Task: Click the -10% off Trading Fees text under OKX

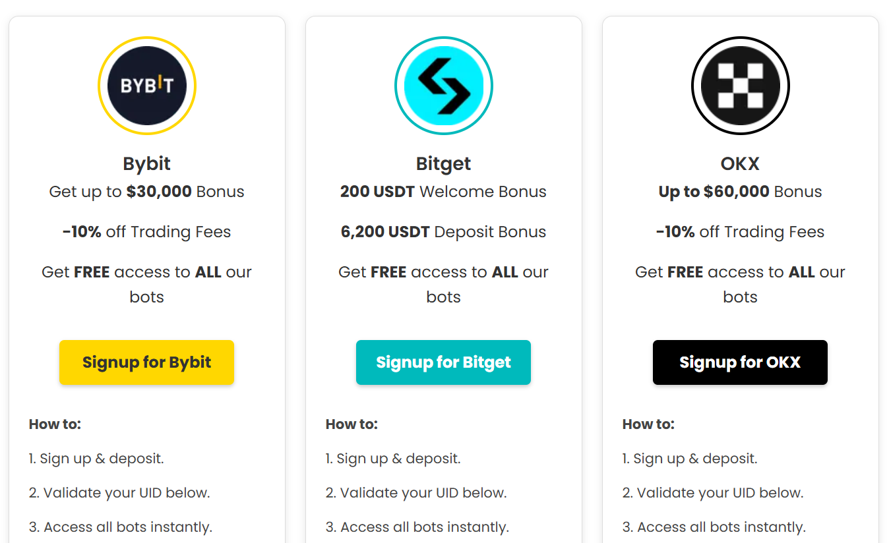Action: pos(740,231)
